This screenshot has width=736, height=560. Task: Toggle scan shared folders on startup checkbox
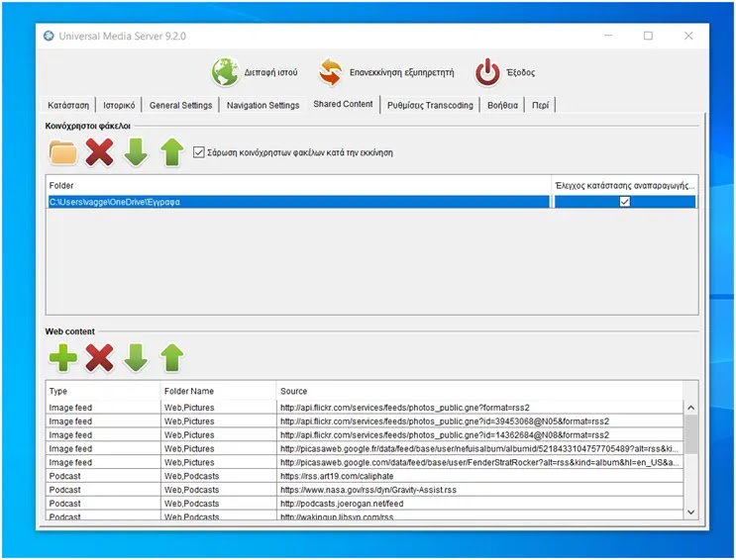[x=198, y=152]
